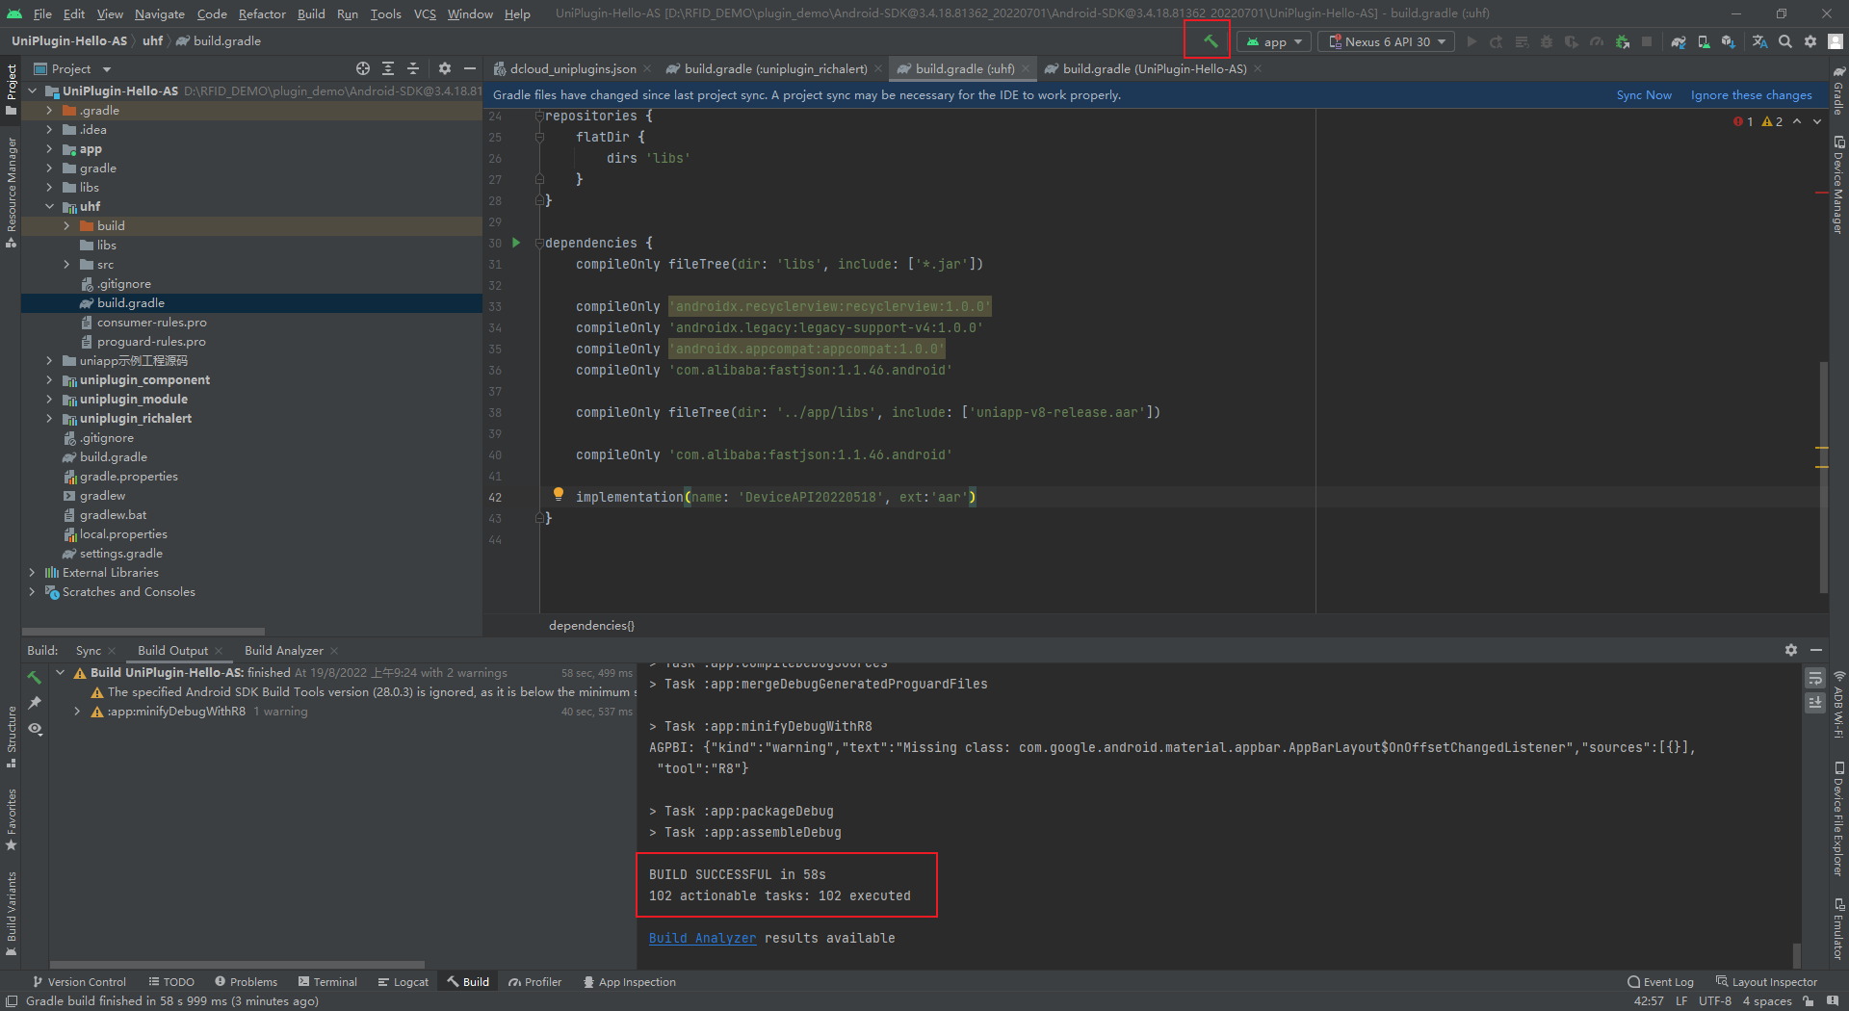This screenshot has height=1011, width=1849.
Task: Toggle Build view options eye icon
Action: coord(35,729)
